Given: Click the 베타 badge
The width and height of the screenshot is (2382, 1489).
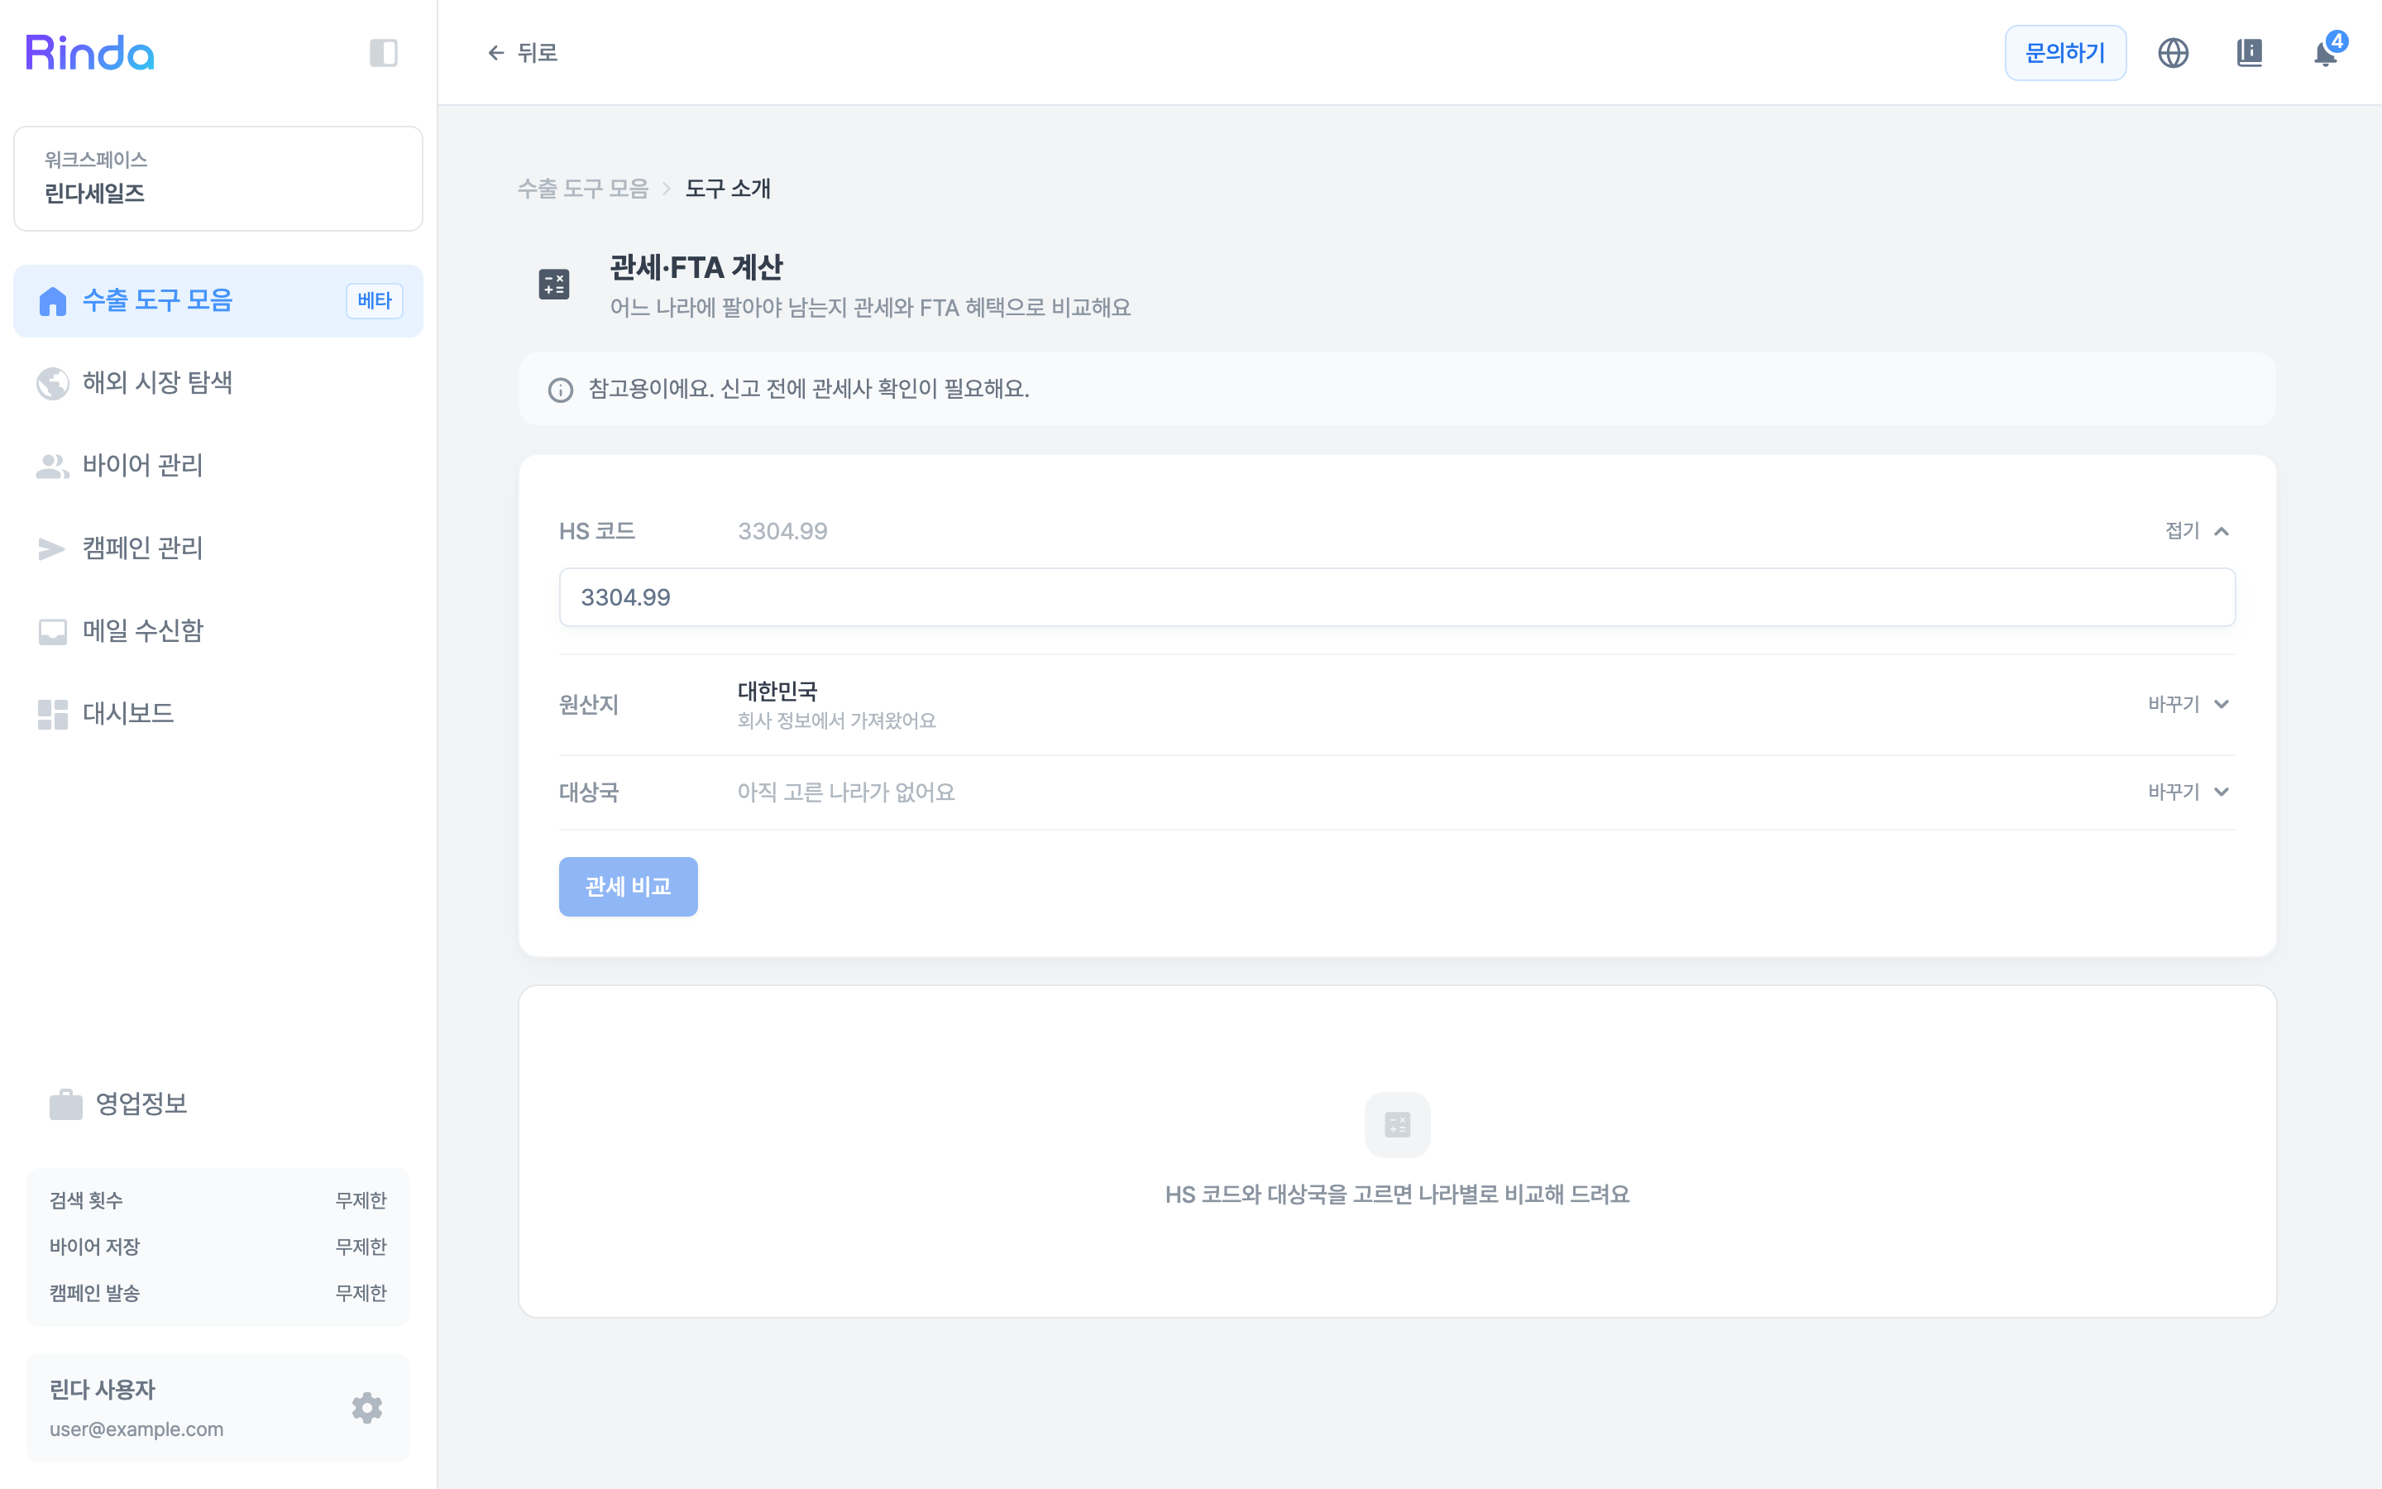Looking at the screenshot, I should [x=374, y=300].
